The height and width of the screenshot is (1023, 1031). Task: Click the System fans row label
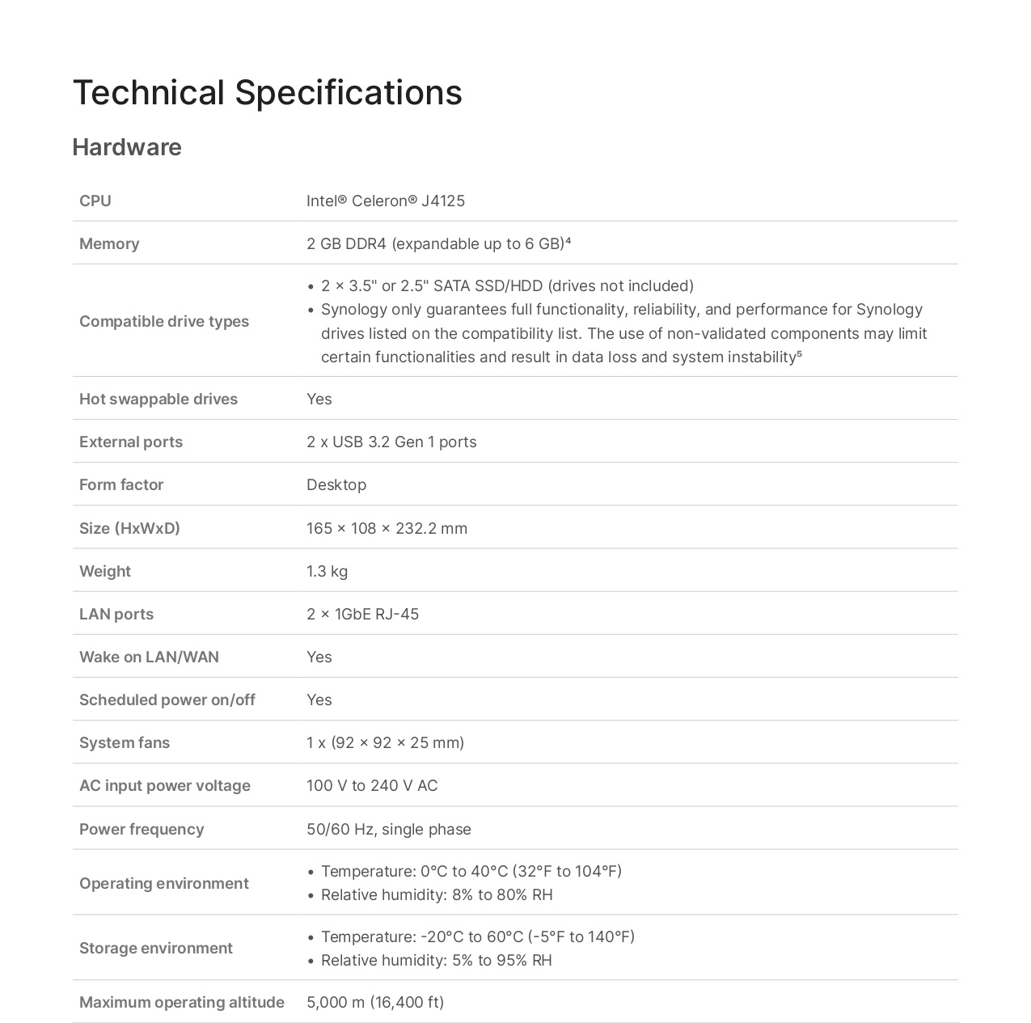[x=125, y=742]
